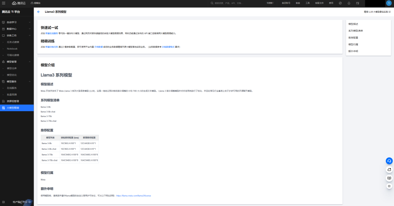
Task: Jump to 模型归属 in the right outline
Action: coord(353,44)
